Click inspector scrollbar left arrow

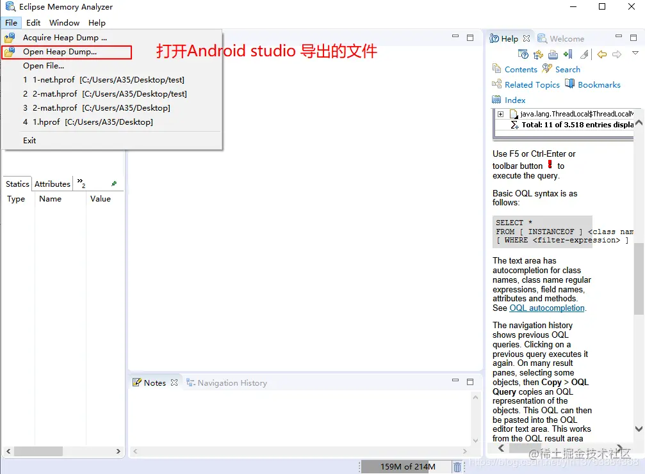8,451
